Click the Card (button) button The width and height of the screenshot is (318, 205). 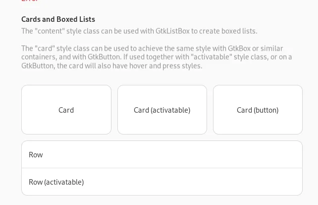tap(258, 110)
